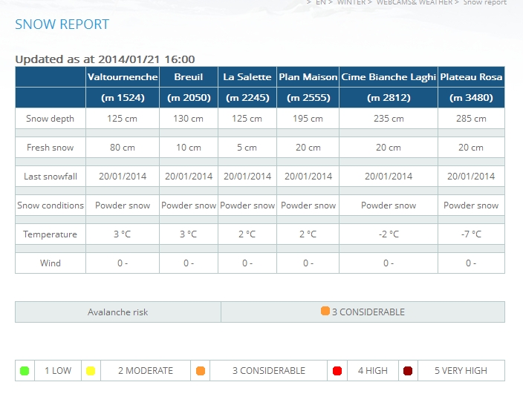Click the 235 cm snow depth value

389,119
